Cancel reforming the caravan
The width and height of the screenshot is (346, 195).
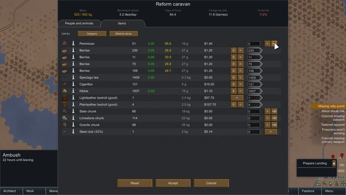coord(211,183)
